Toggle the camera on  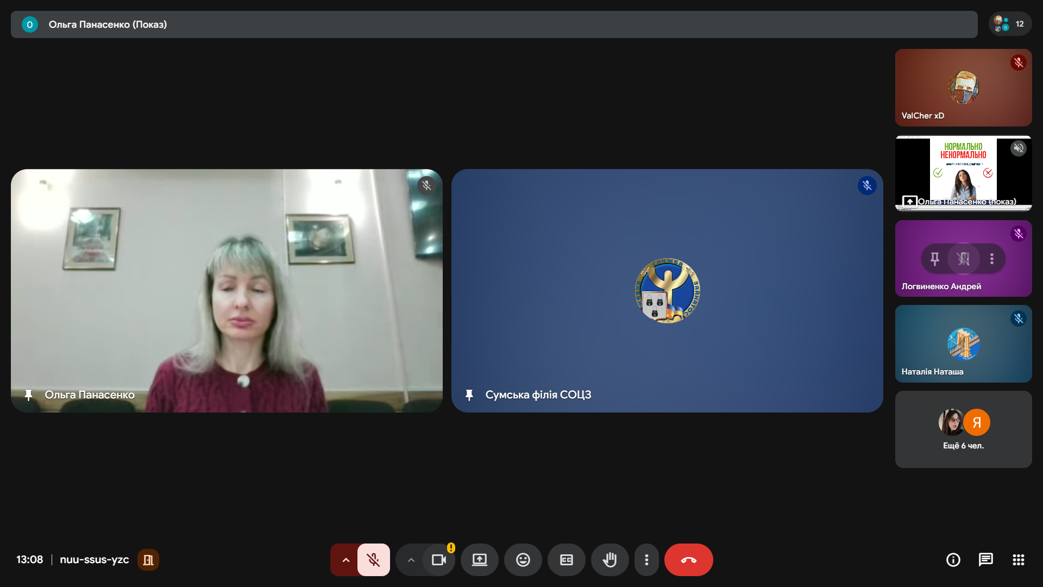[438, 560]
